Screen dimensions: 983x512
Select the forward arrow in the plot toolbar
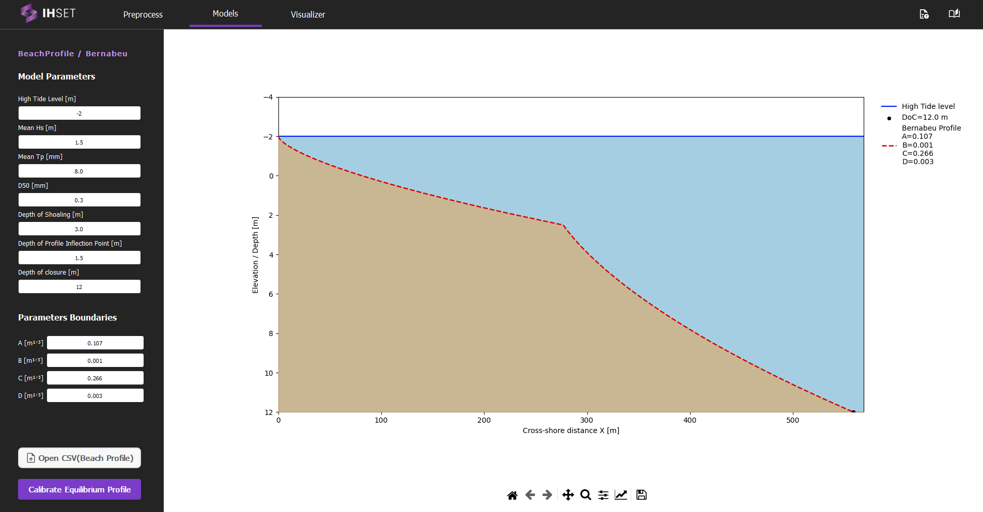(x=546, y=494)
